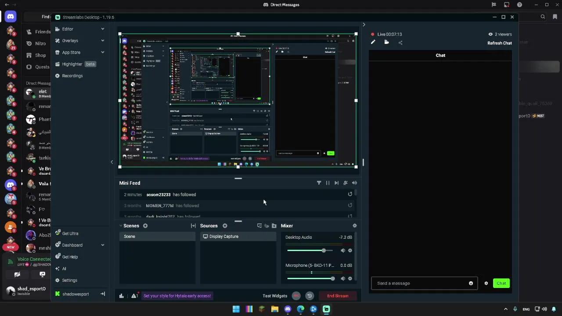Click Test Widgets
This screenshot has width=562, height=316.
pyautogui.click(x=275, y=296)
